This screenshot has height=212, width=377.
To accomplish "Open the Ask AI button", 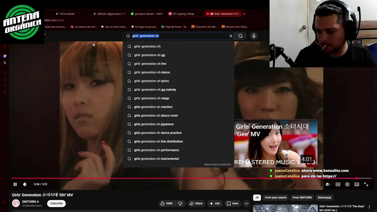I will coord(215,203).
